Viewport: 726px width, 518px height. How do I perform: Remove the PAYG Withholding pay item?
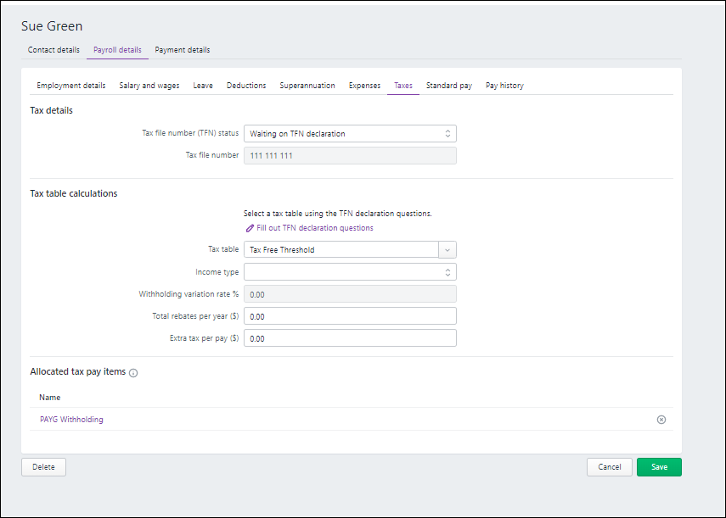pos(661,419)
